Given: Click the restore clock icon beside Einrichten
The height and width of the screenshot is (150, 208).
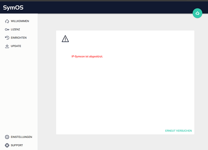Looking at the screenshot, I should 7,38.
